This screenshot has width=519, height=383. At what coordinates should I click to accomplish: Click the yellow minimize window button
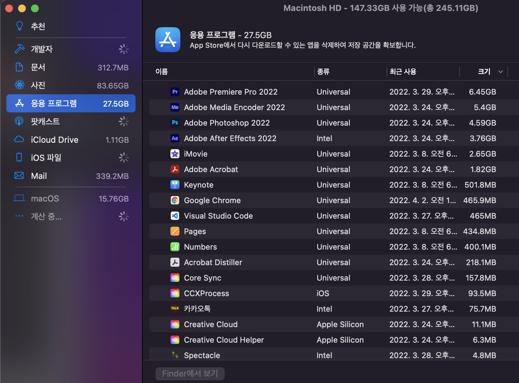click(x=22, y=8)
